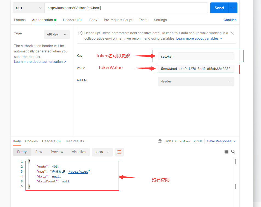
Task: Open the GET method dropdown
Action: [x=28, y=8]
